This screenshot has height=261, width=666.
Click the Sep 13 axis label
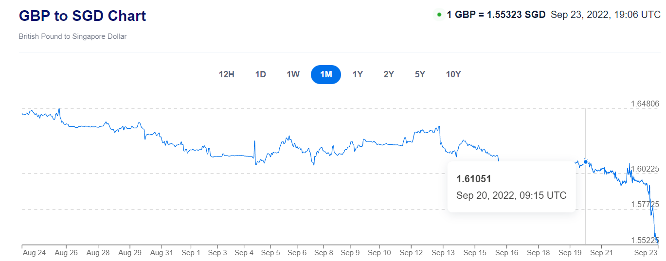click(443, 253)
